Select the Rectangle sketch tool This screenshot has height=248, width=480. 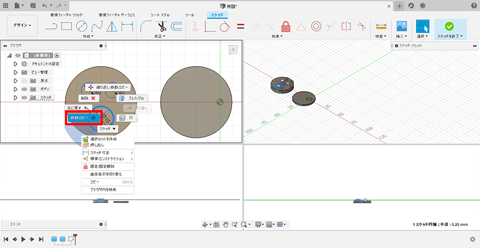66,26
